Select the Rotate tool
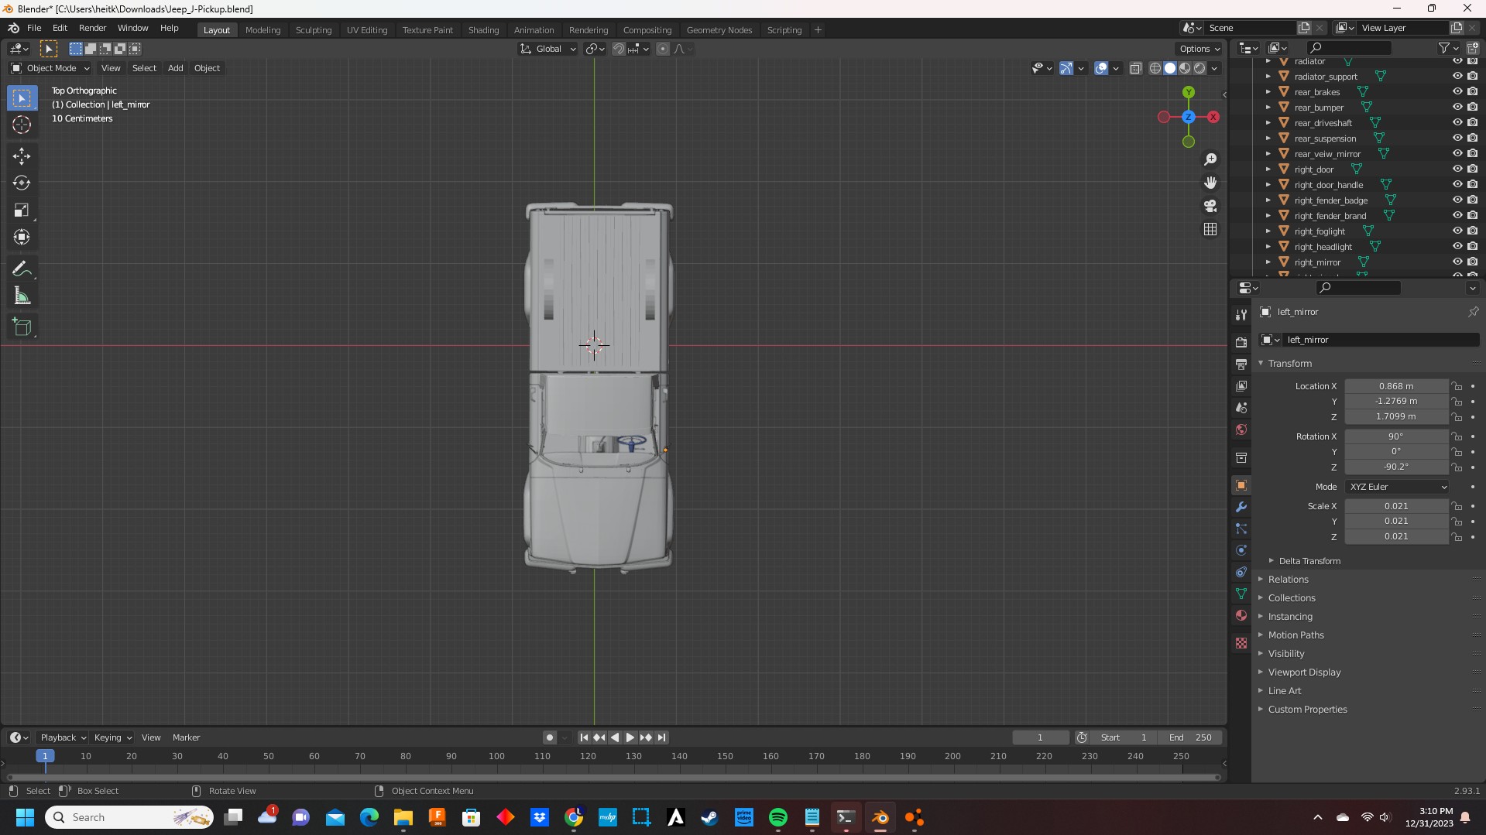The width and height of the screenshot is (1486, 835). point(22,183)
